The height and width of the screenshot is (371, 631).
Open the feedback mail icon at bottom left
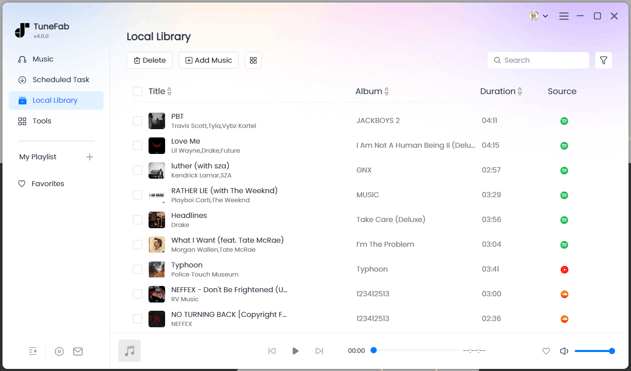[78, 351]
